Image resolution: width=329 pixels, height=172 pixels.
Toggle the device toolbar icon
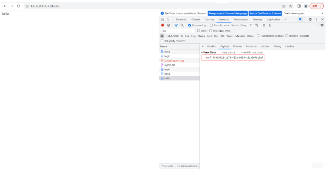pyautogui.click(x=168, y=20)
